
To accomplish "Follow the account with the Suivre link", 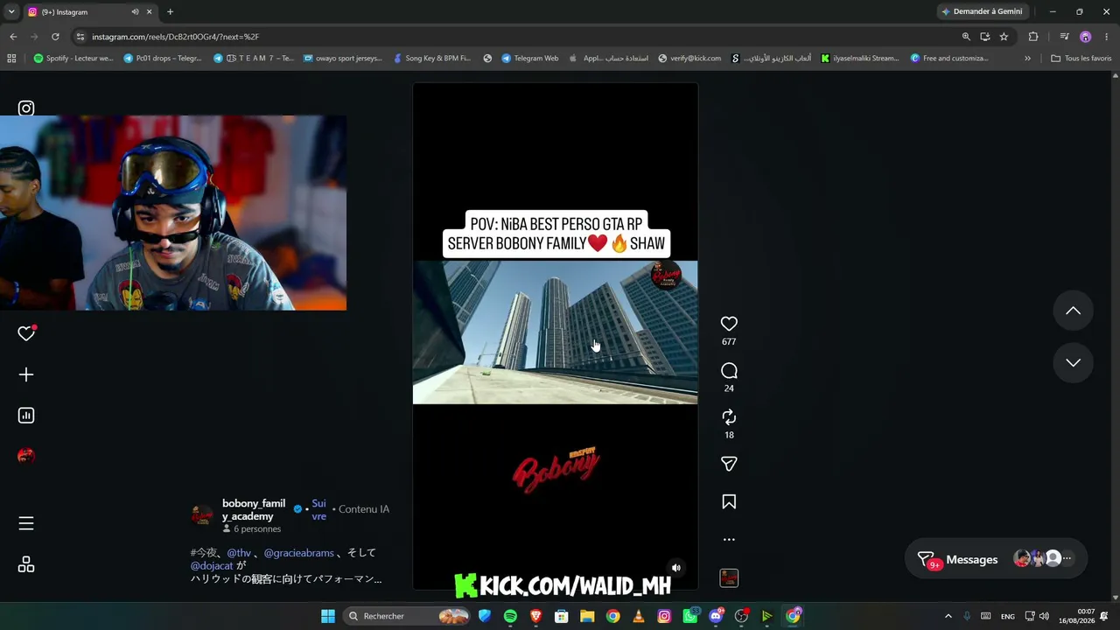I will point(319,509).
